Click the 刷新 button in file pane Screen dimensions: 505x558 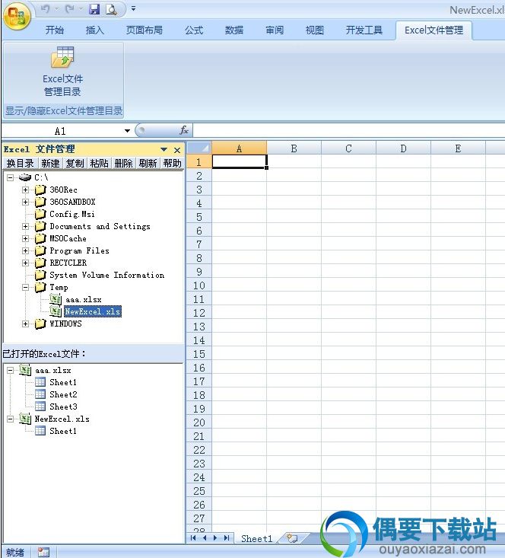pos(148,164)
